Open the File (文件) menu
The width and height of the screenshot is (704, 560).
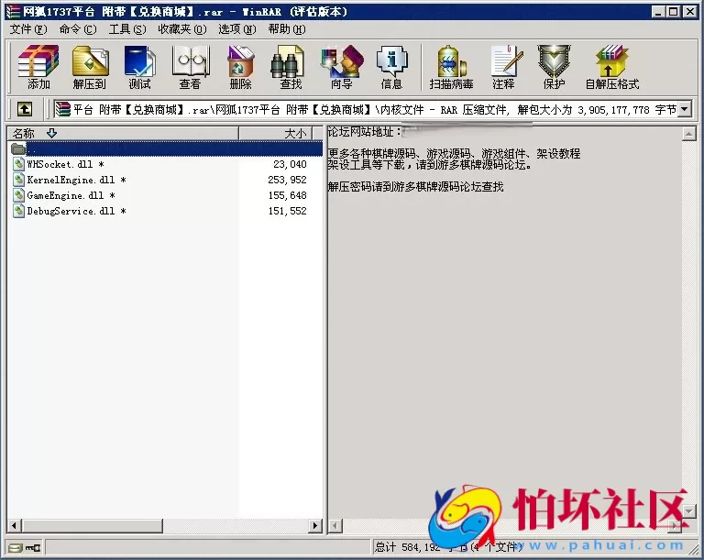coord(28,29)
